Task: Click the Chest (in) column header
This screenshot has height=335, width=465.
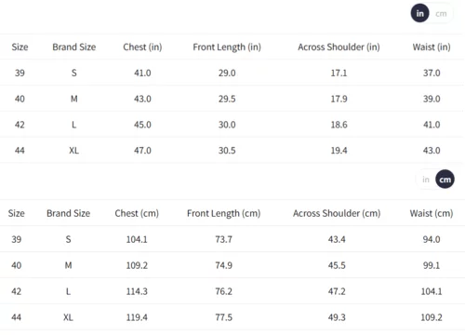Action: click(x=142, y=47)
